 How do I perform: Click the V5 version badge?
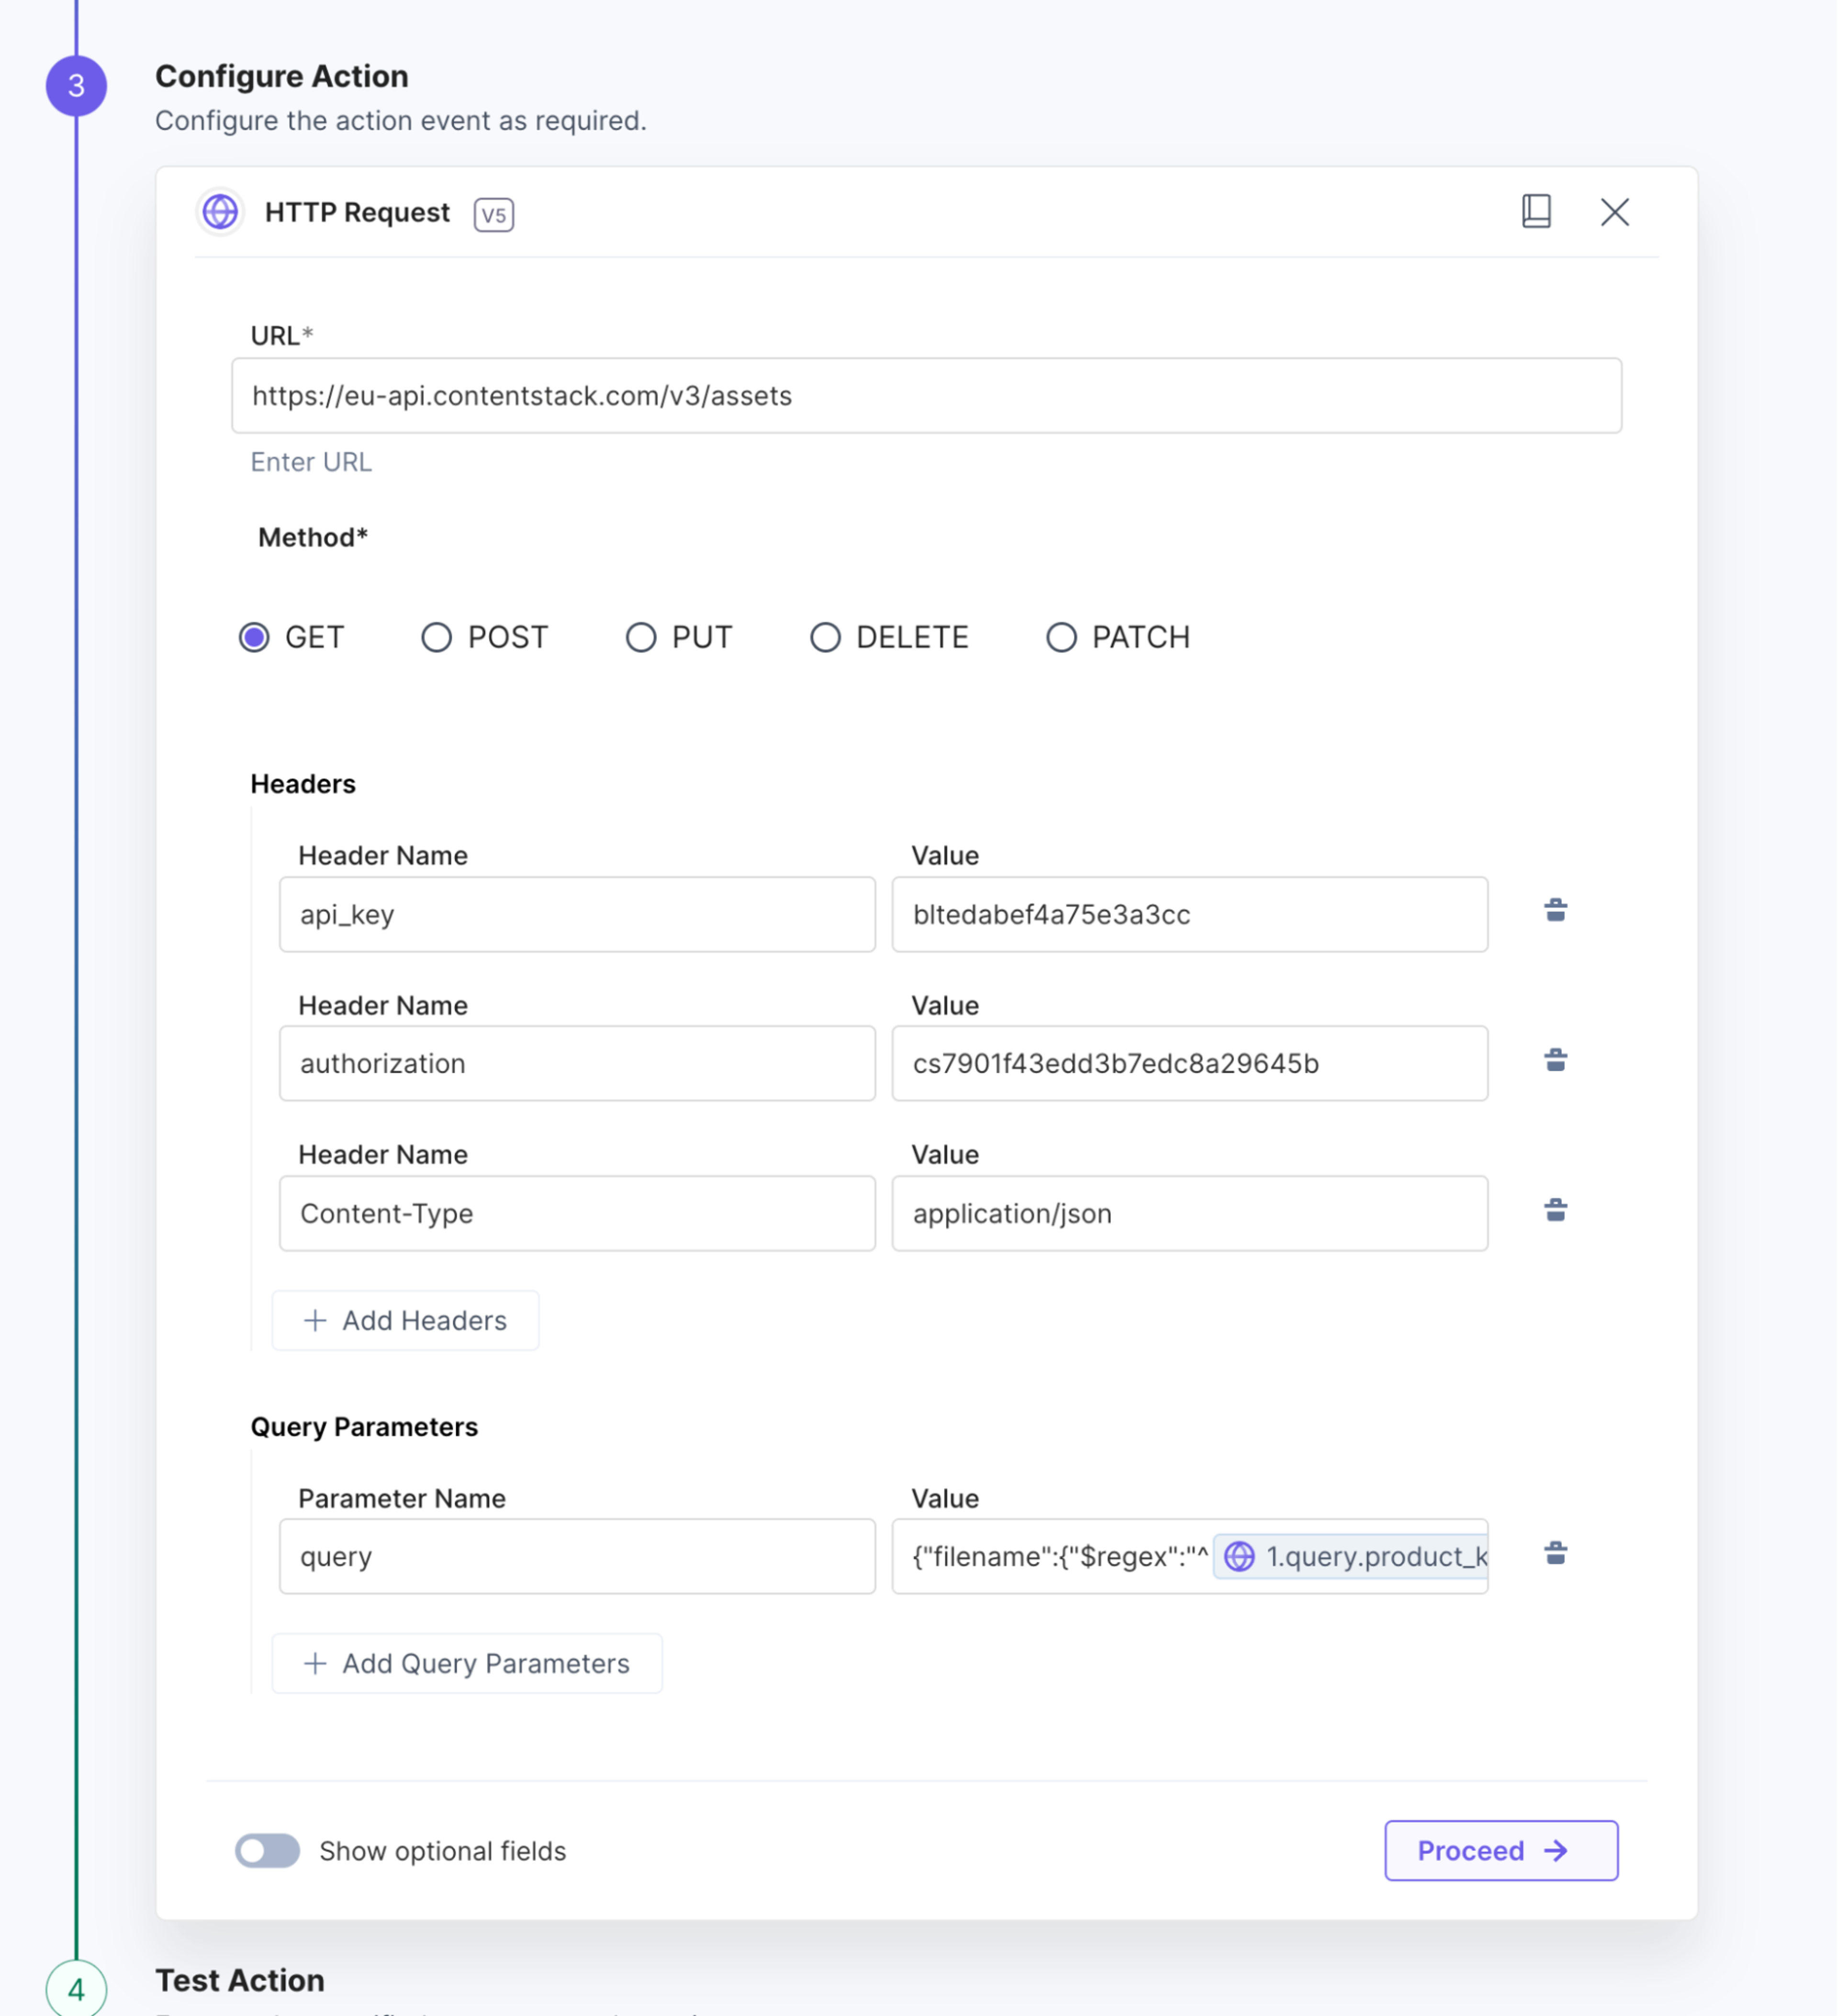(493, 215)
